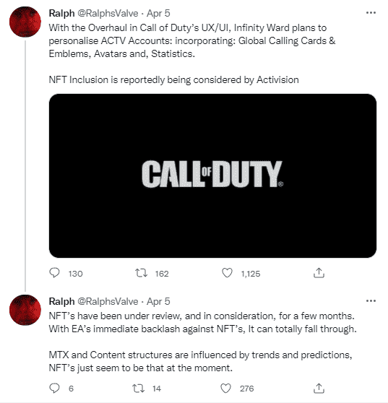Open the more options menu on second tweet
The image size is (388, 403).
371,301
